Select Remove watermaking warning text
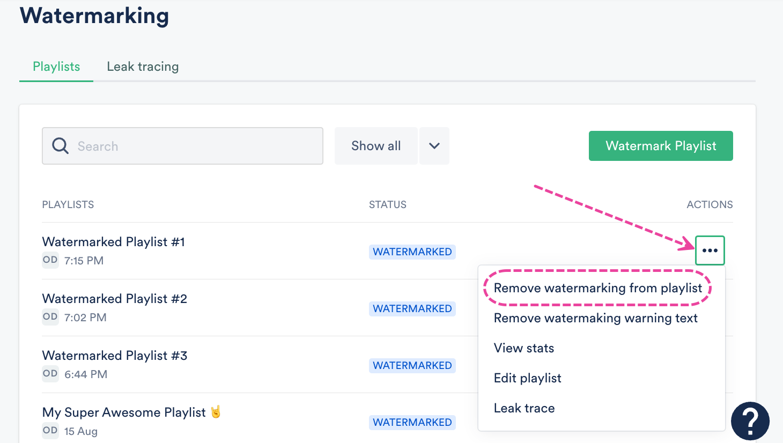 tap(595, 318)
